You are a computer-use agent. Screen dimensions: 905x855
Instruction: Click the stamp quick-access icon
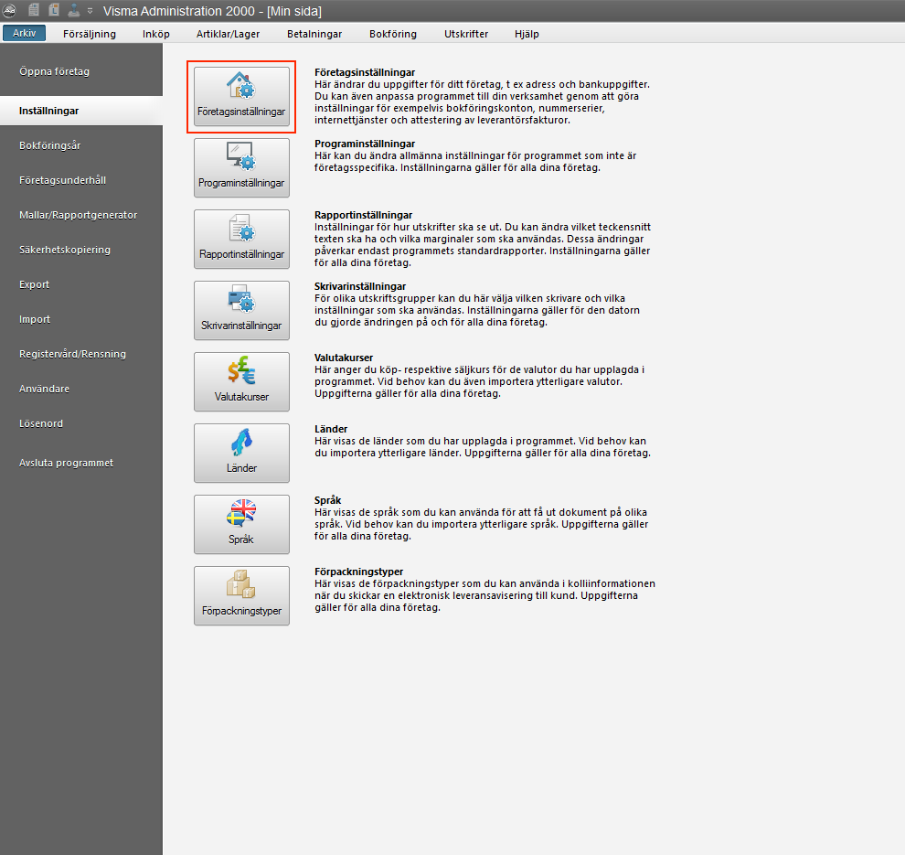coord(74,10)
